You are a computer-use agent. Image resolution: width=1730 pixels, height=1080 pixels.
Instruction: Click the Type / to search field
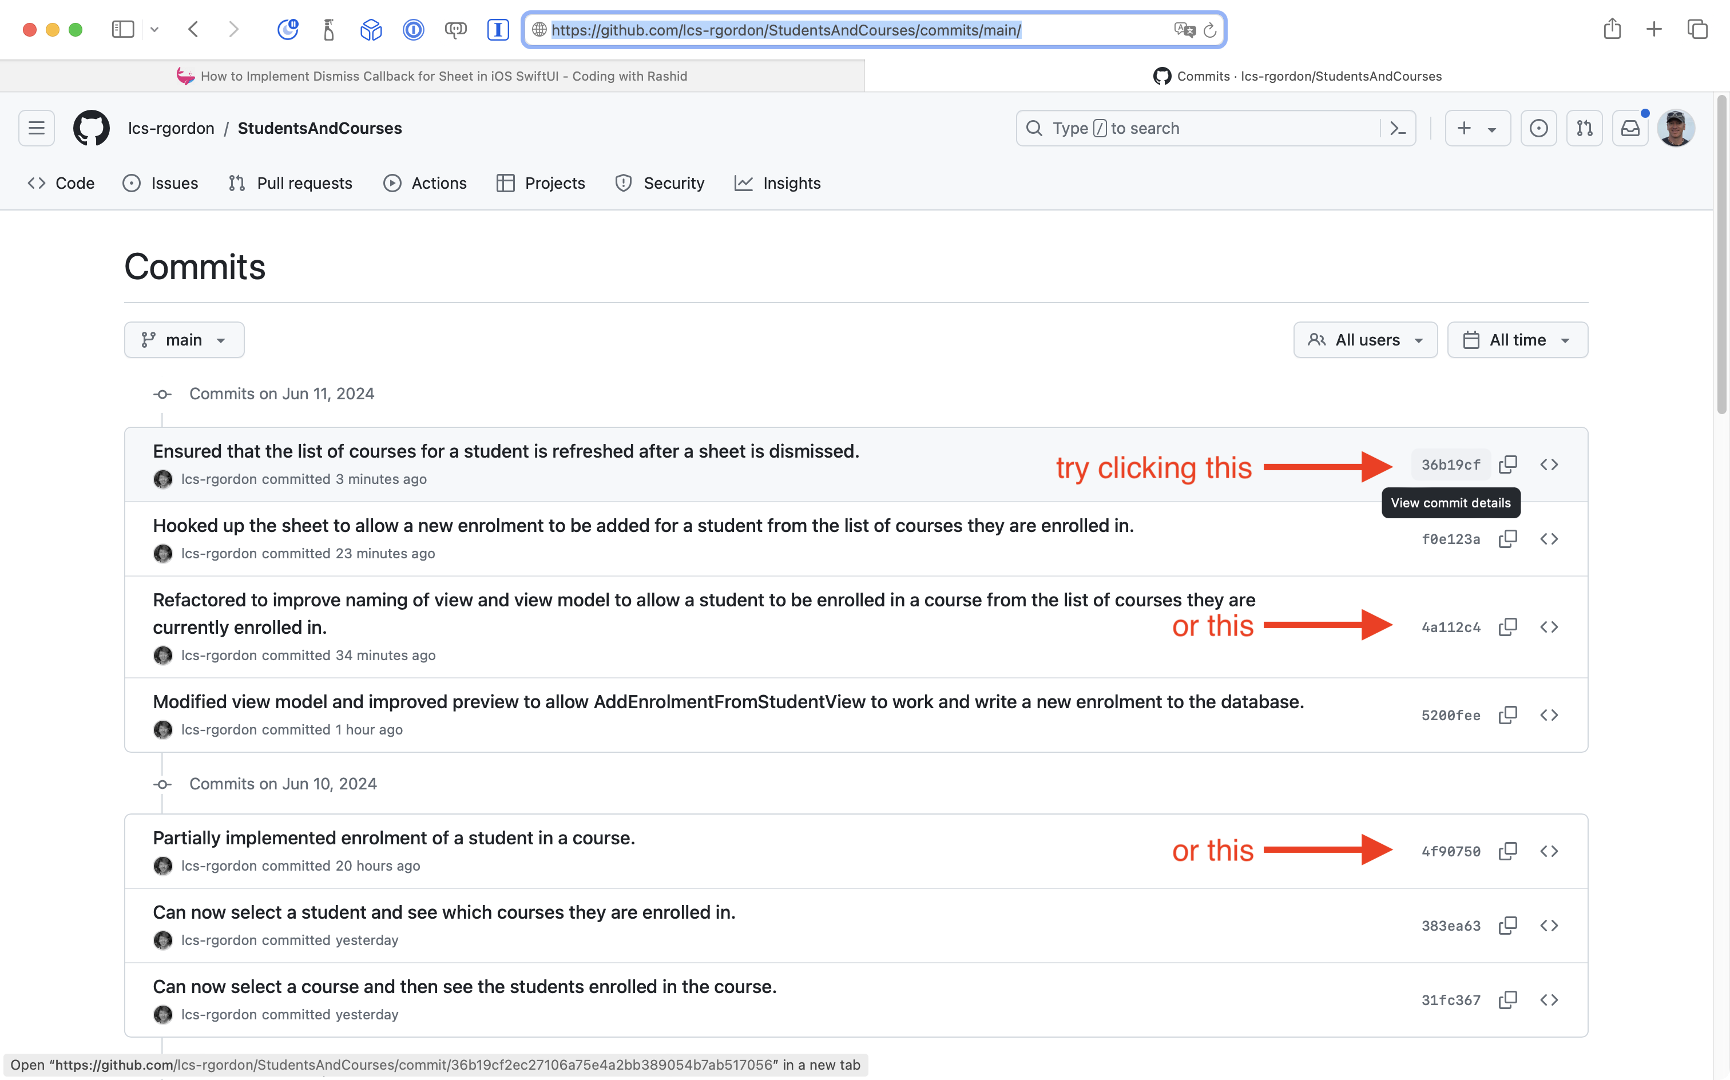pos(1200,128)
